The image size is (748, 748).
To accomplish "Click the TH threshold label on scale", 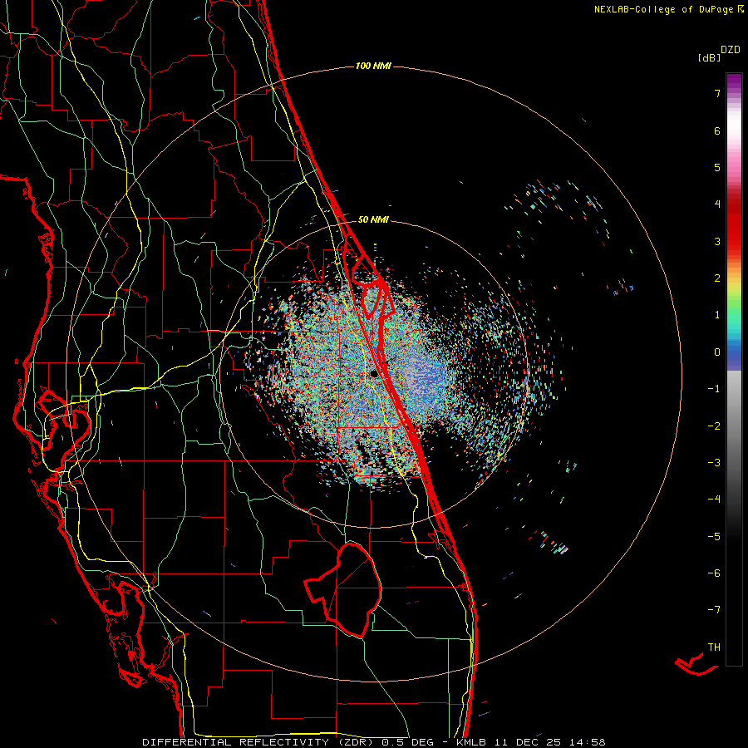I will point(714,647).
